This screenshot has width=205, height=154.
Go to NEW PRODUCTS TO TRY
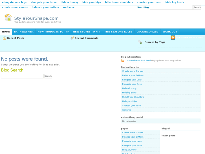tap(53, 32)
